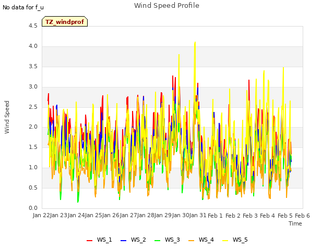The image size is (334, 250).
Task: Click the Feb 2 x-axis tick label
Action: point(233,216)
